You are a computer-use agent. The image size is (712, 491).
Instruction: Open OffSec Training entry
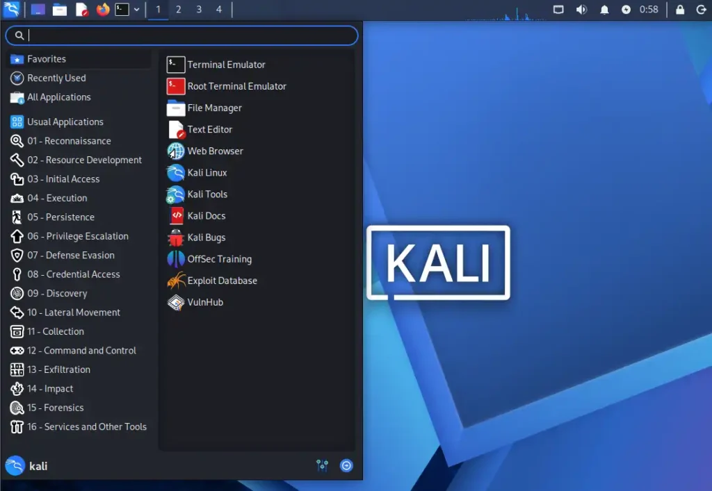(257, 259)
